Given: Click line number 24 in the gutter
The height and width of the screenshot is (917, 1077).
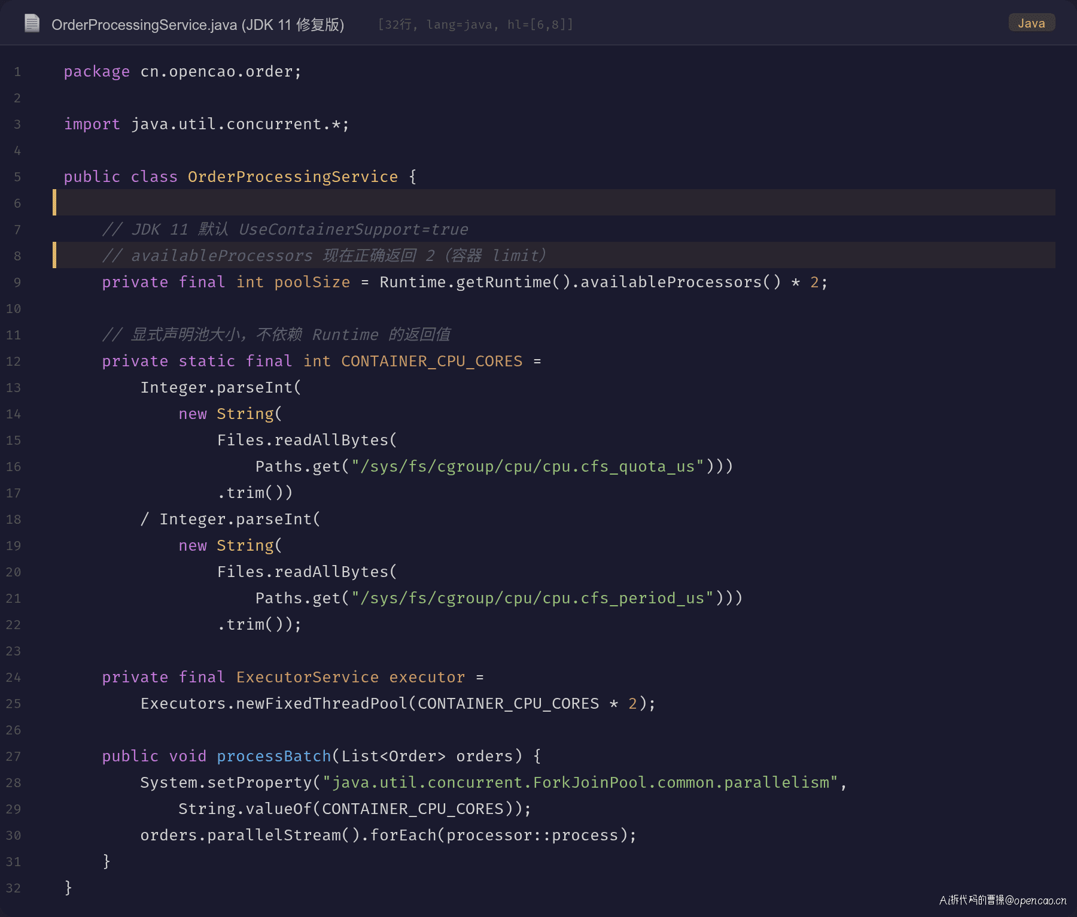Looking at the screenshot, I should pyautogui.click(x=14, y=678).
